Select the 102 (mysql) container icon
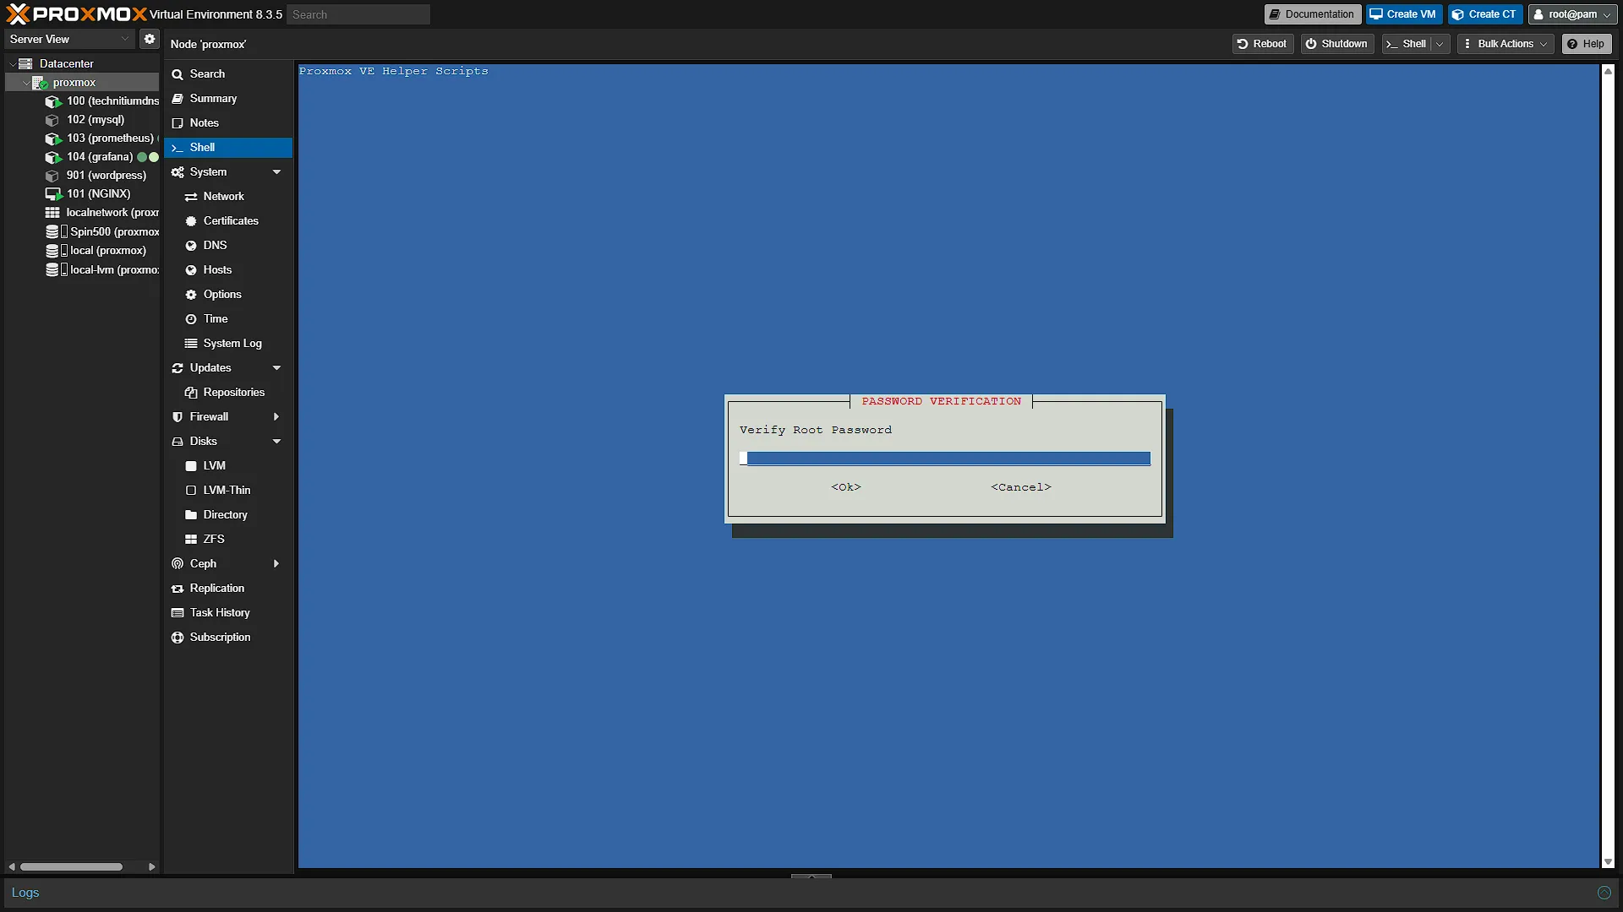This screenshot has height=912, width=1623. pos(52,120)
